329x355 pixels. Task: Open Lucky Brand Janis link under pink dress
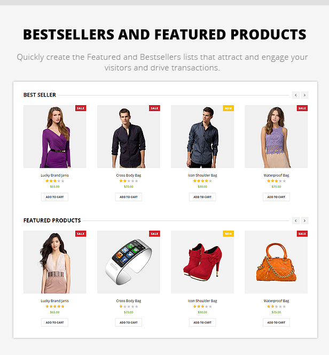pyautogui.click(x=54, y=301)
